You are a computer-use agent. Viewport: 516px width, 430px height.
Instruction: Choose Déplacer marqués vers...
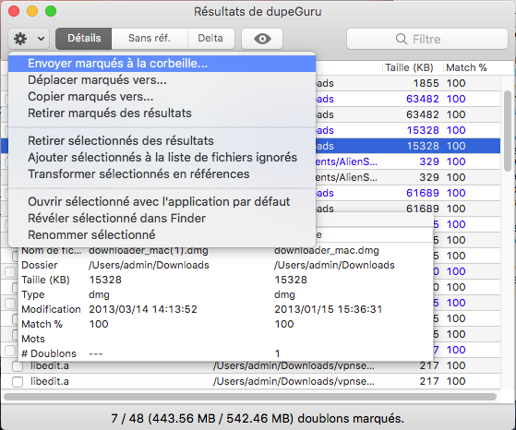coord(162,80)
